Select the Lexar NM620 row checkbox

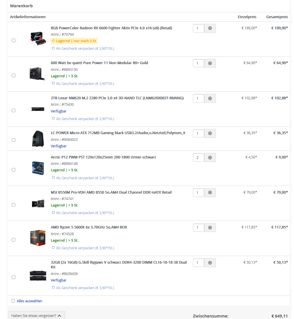click(14, 110)
